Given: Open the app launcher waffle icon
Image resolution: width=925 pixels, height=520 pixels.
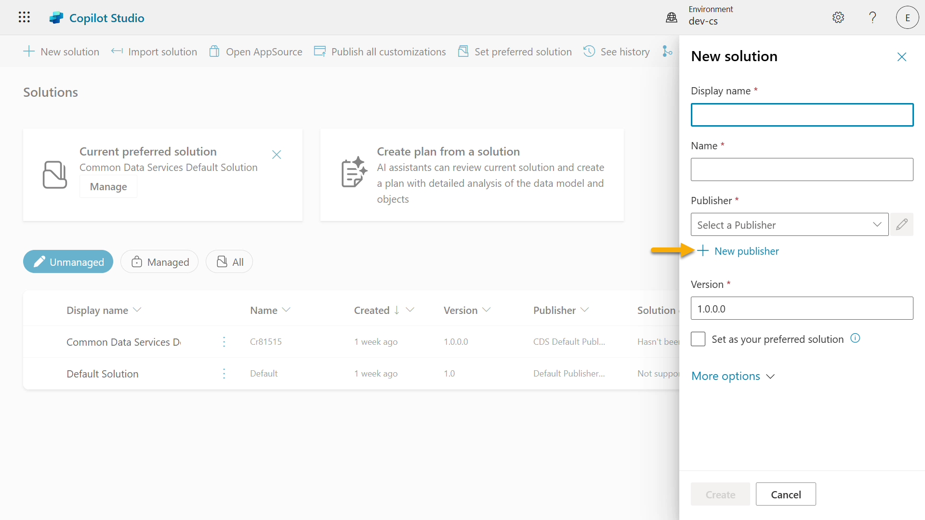Looking at the screenshot, I should tap(24, 17).
